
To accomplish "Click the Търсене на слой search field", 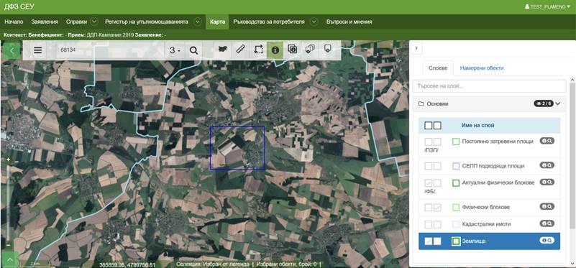I will point(489,86).
